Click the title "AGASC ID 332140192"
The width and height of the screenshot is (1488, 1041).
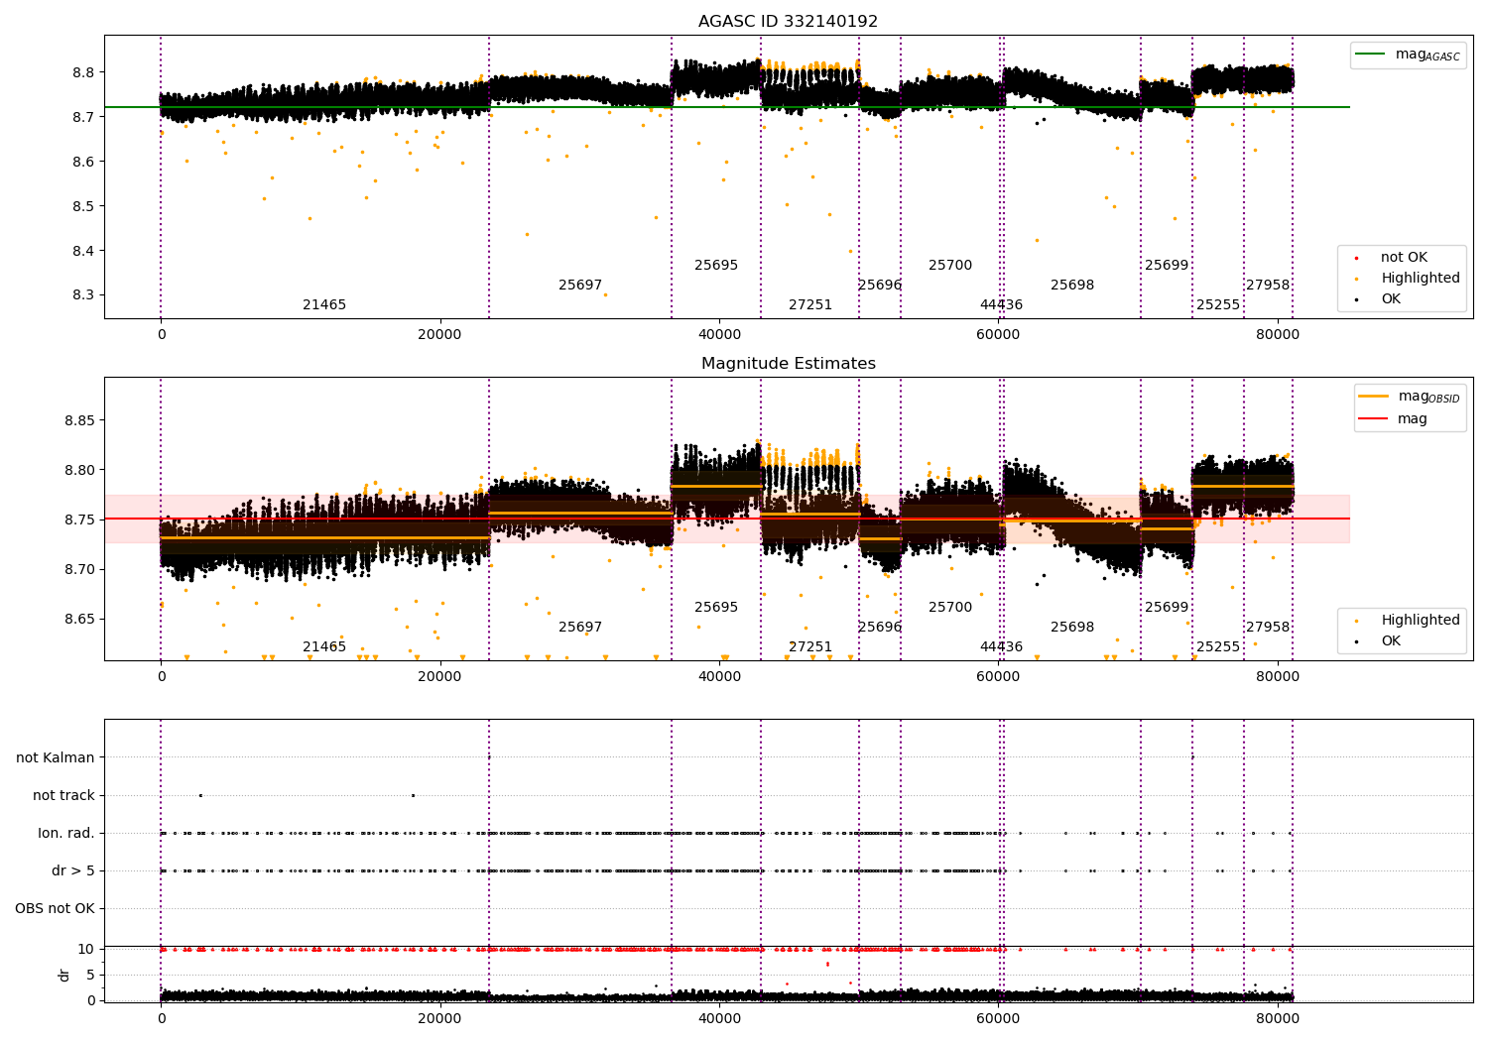(x=788, y=22)
